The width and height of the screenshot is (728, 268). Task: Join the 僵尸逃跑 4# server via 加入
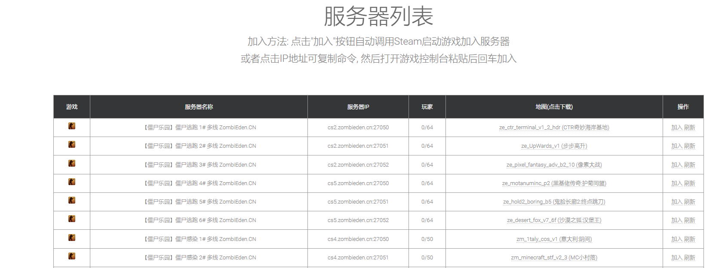click(x=677, y=183)
